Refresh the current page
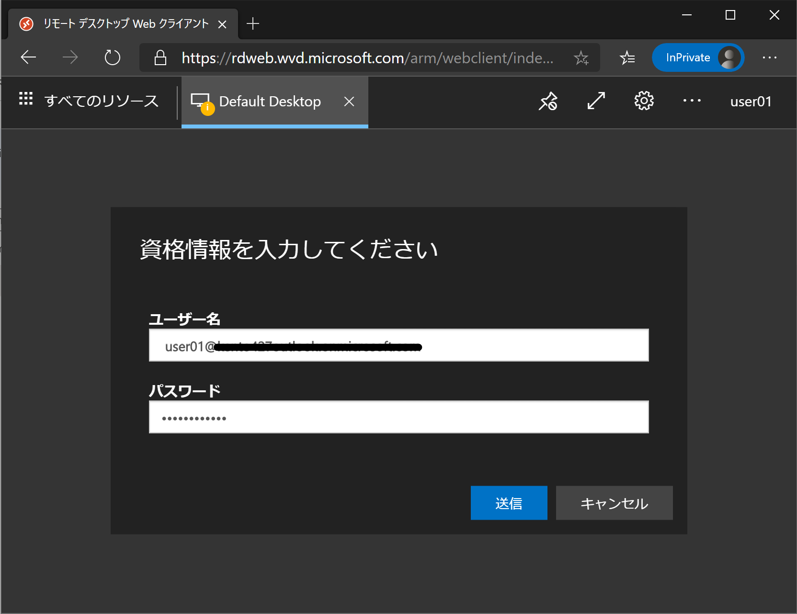The width and height of the screenshot is (797, 614). click(x=112, y=57)
